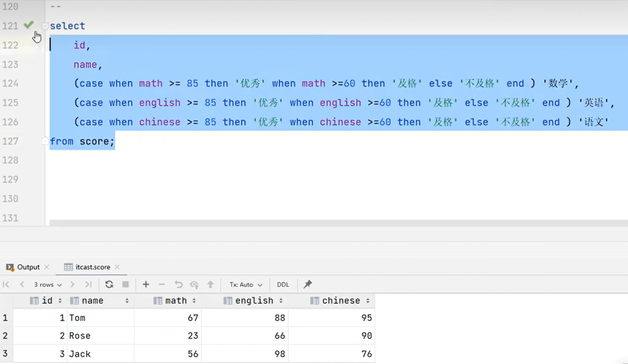Open the Tx: Auto transaction mode dropdown
The image size is (628, 364).
coord(246,285)
